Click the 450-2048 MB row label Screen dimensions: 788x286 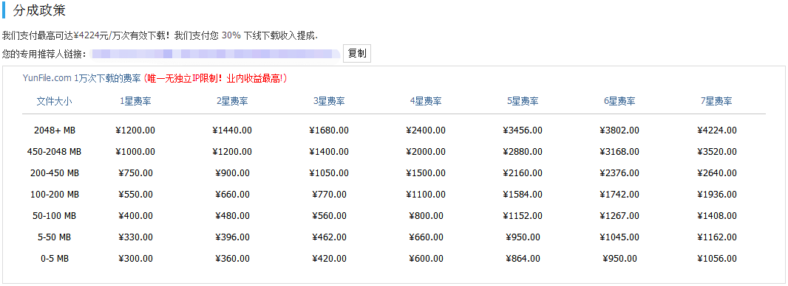click(54, 152)
